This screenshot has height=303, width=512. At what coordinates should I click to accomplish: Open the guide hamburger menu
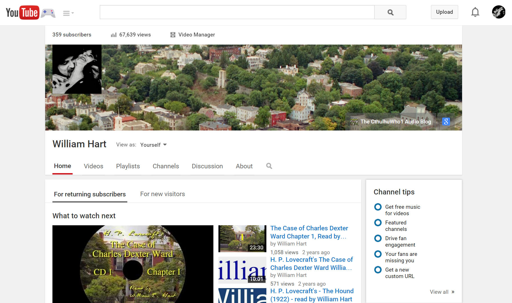point(68,13)
